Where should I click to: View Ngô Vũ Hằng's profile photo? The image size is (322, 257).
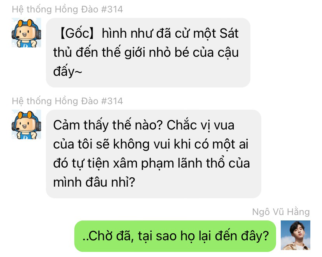(295, 235)
